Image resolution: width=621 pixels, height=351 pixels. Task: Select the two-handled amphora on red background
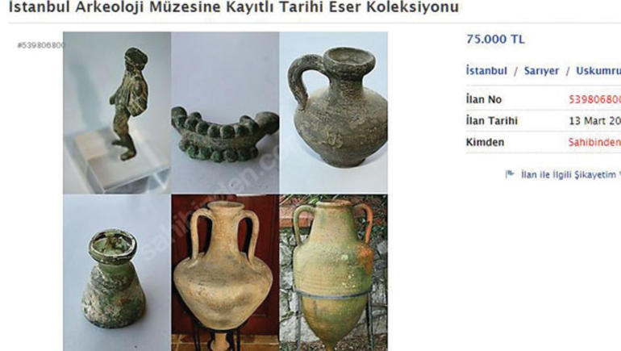tap(225, 273)
